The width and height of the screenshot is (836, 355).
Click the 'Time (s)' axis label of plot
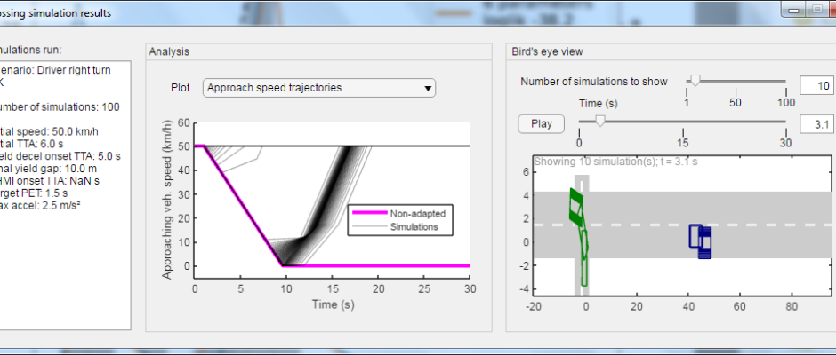click(x=333, y=304)
